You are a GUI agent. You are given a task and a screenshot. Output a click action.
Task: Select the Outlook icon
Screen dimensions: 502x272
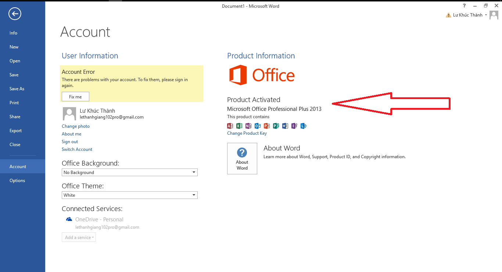tap(258, 126)
